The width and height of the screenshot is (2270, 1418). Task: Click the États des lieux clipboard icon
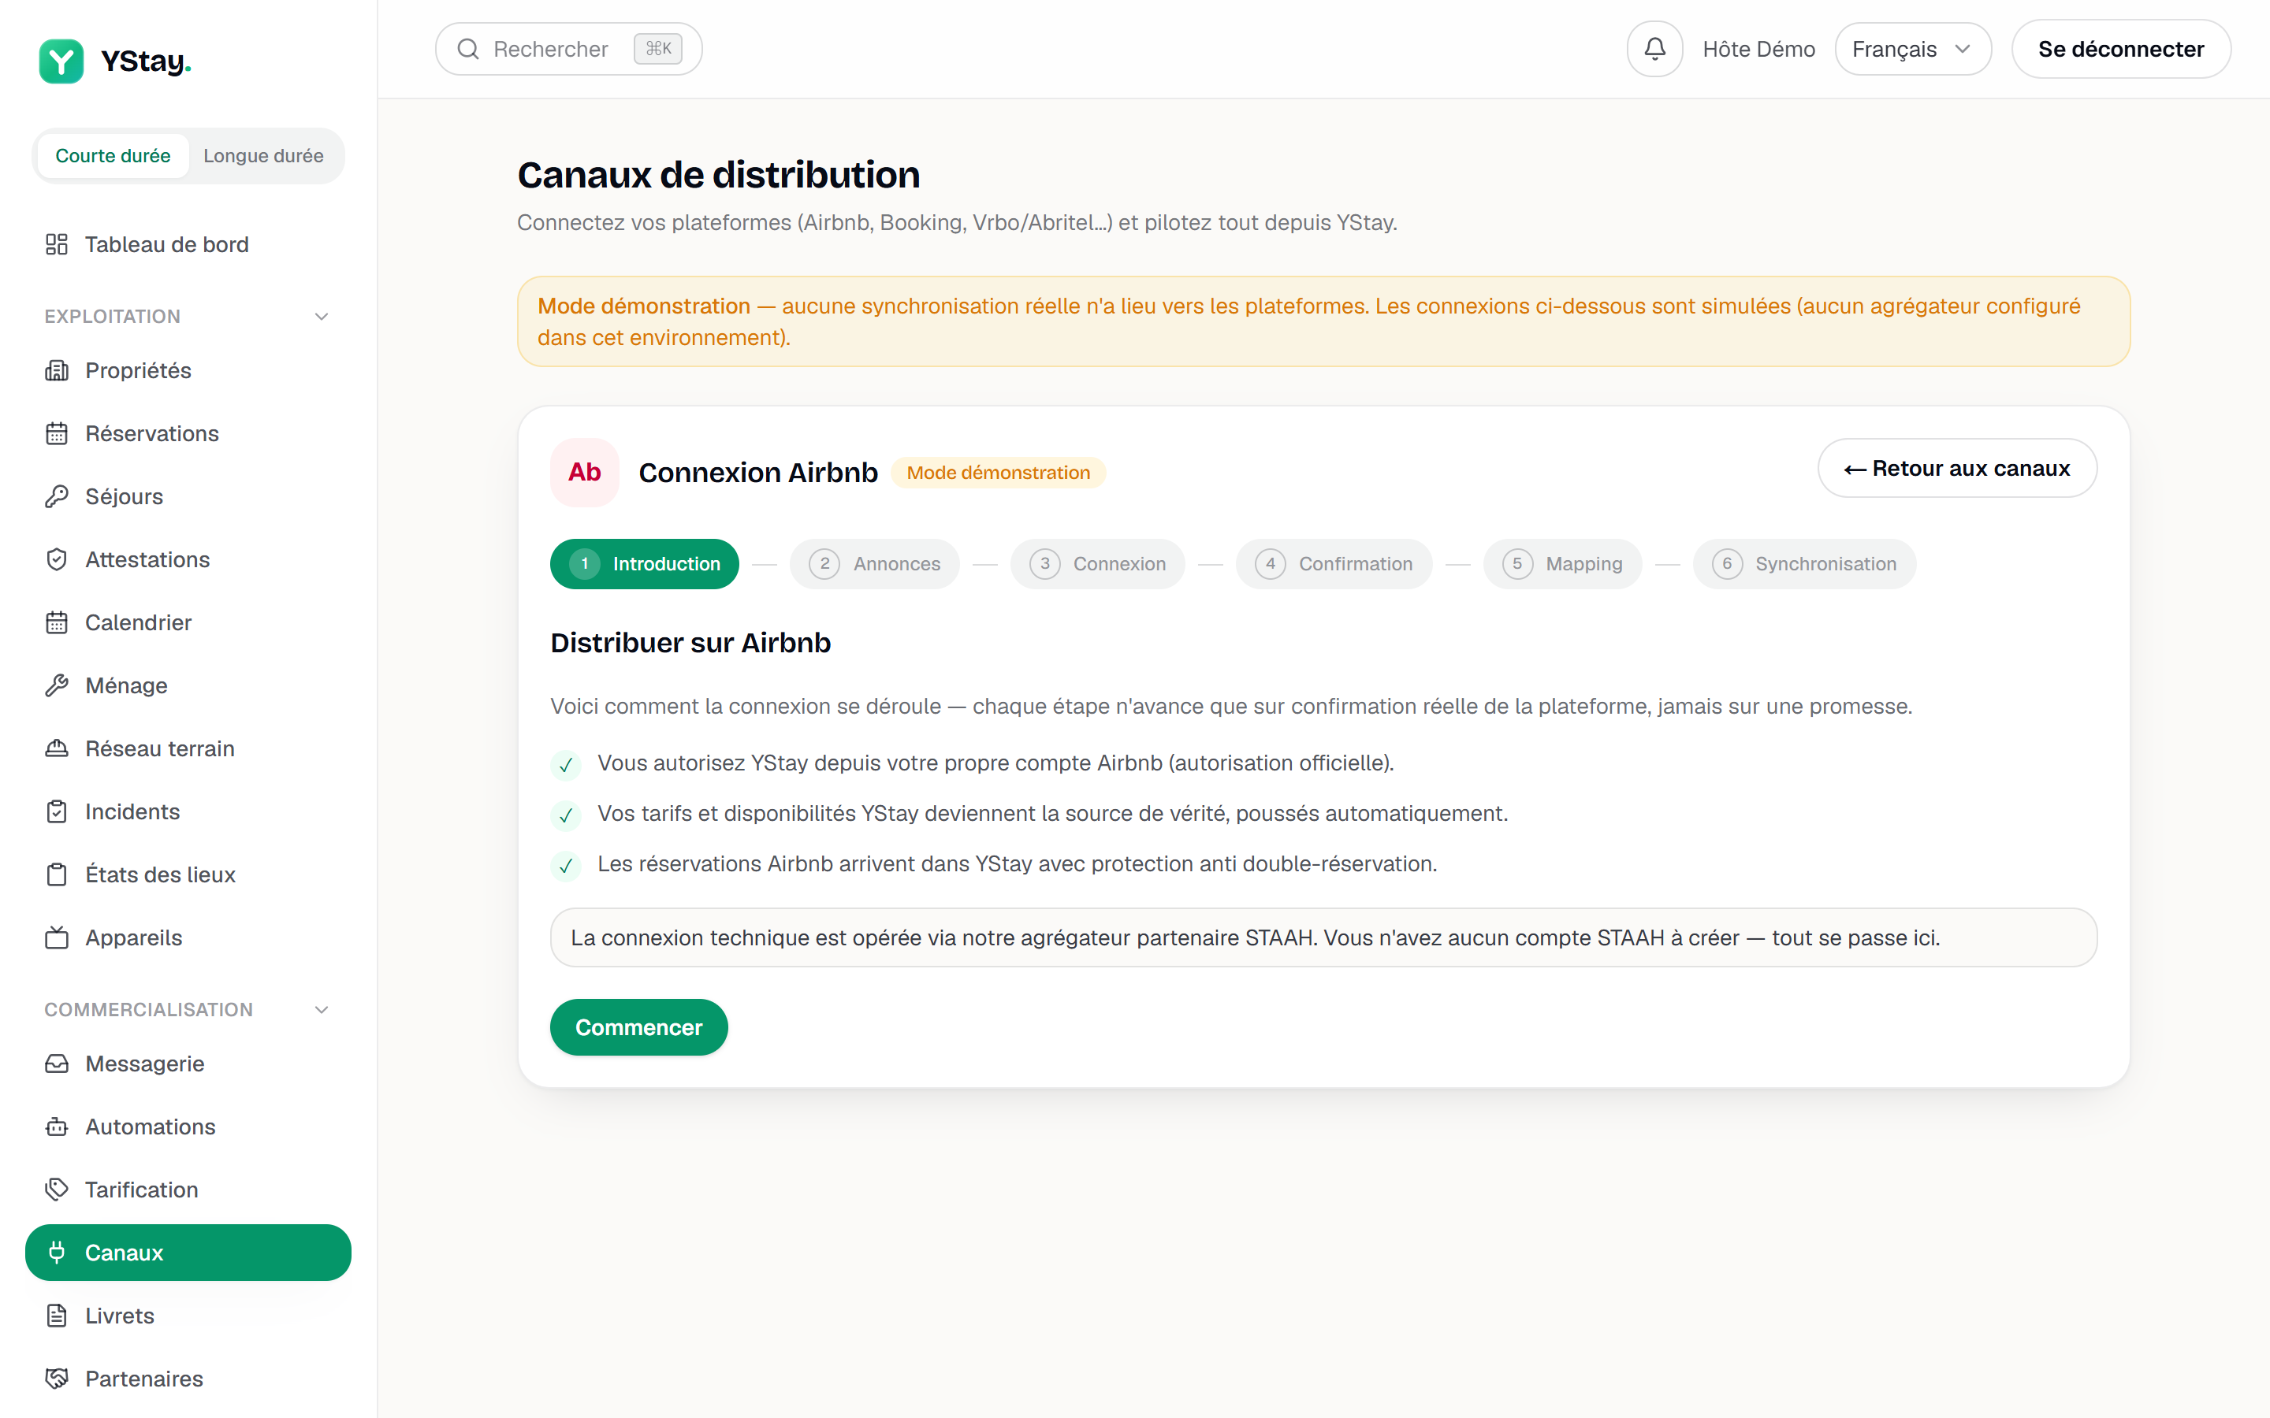56,875
